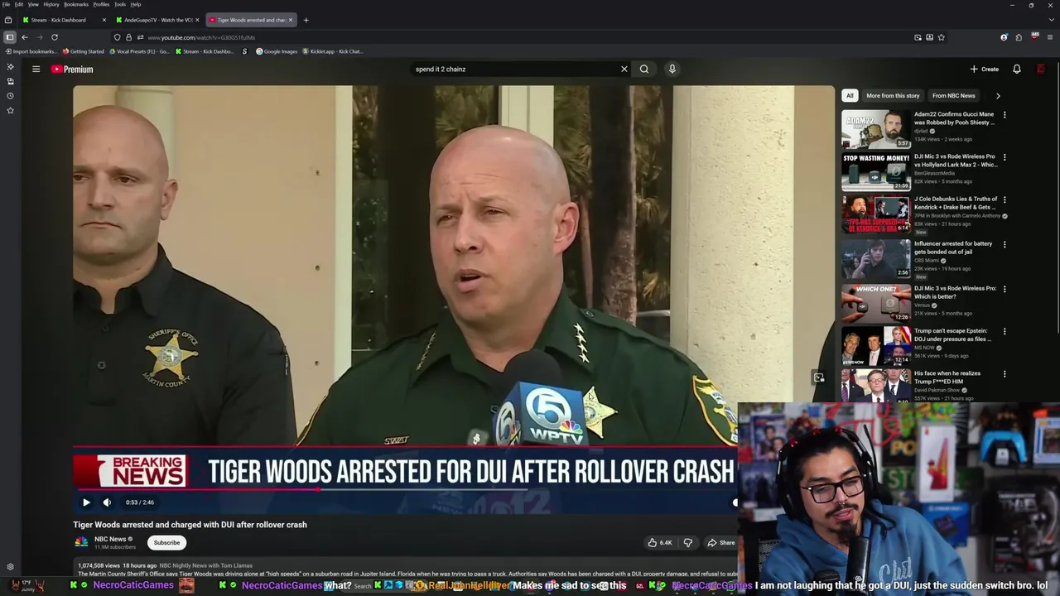Share the NBC News video
Viewport: 1060px width, 596px height.
(720, 543)
